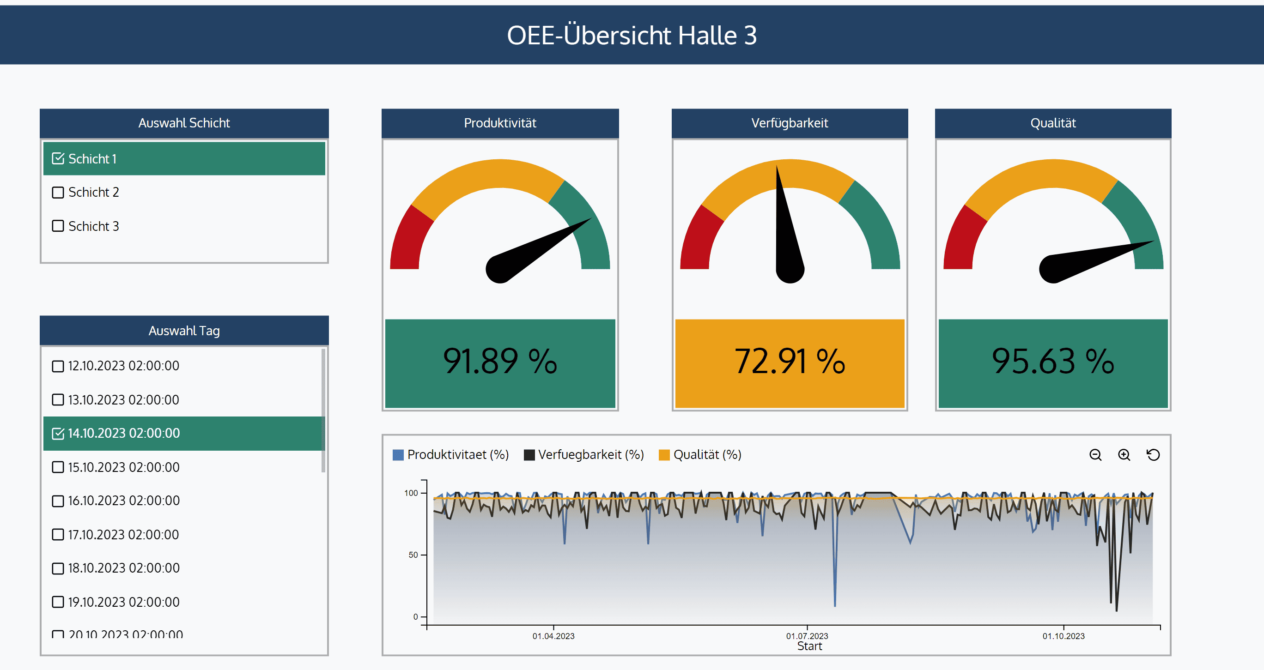
Task: Click the OEE-Übersicht Halle 3 title
Action: click(x=632, y=34)
